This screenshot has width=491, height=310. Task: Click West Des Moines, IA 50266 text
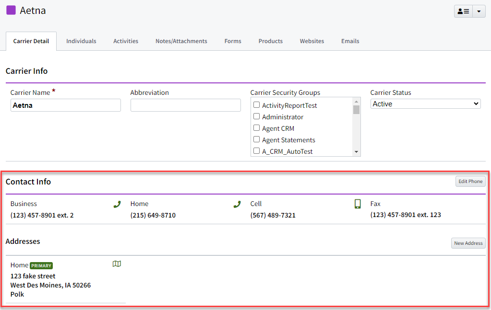coord(50,285)
